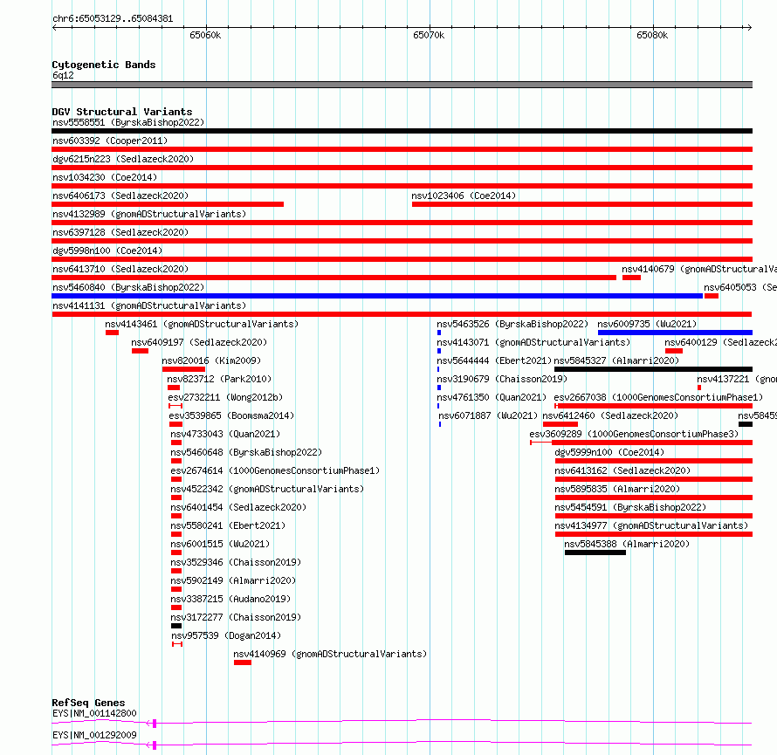Select dgv5999n100 (Coe2014) label
Image resolution: width=777 pixels, height=755 pixels.
609,452
